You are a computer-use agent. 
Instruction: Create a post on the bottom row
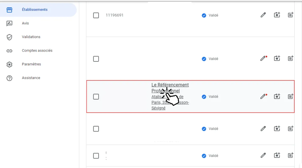coord(291,155)
